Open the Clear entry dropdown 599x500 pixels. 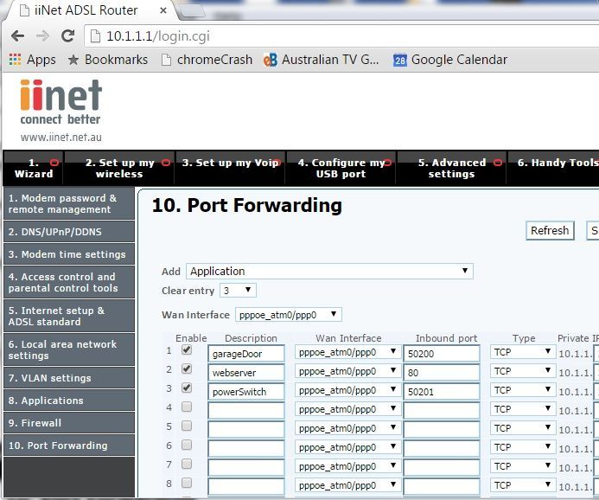click(238, 291)
